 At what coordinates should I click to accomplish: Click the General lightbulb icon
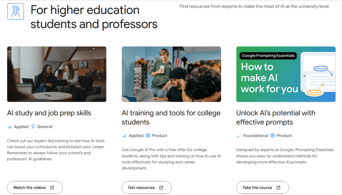(34, 127)
